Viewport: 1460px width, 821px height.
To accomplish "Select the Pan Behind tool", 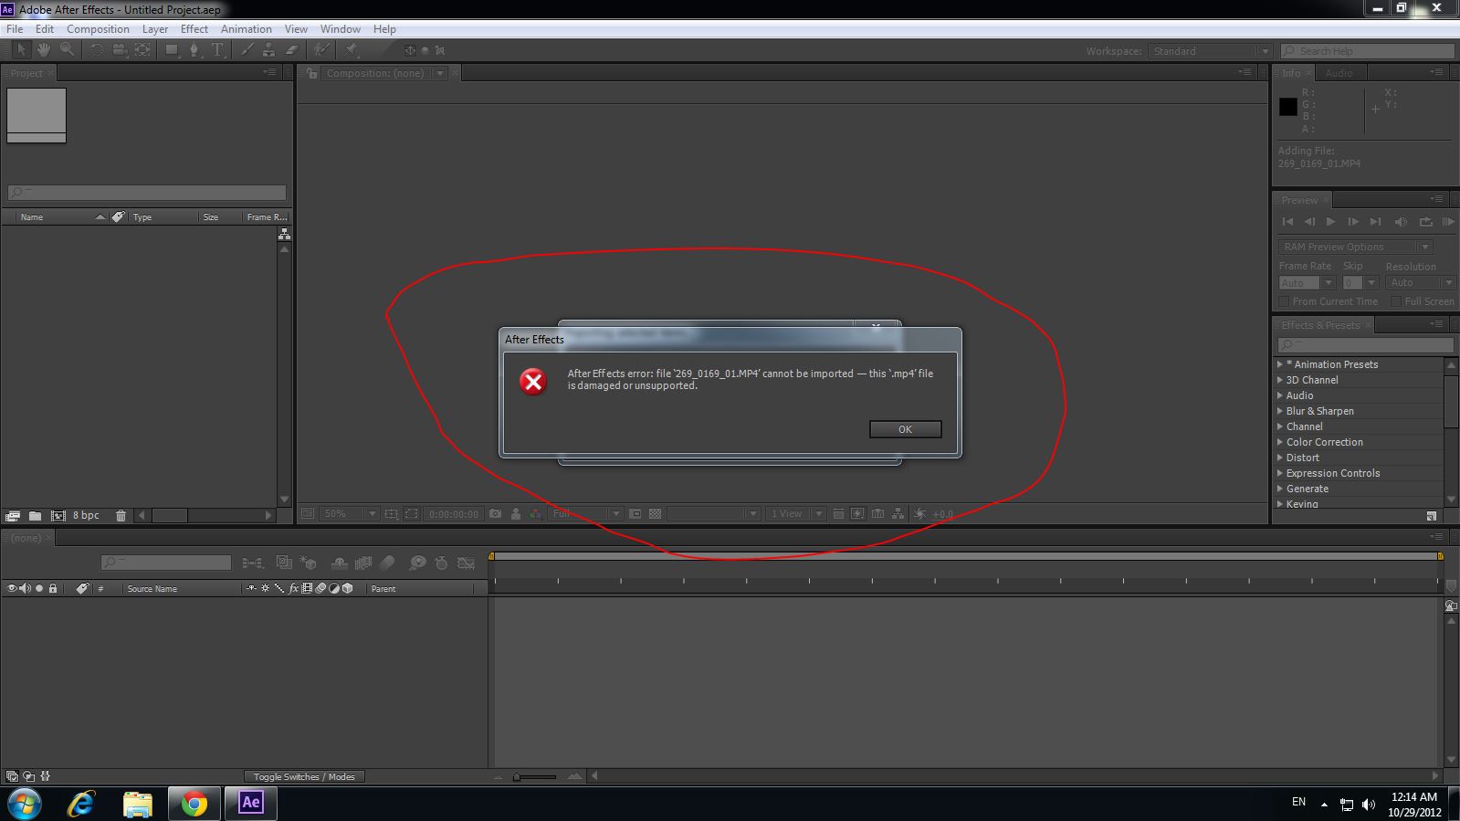I will coord(143,50).
